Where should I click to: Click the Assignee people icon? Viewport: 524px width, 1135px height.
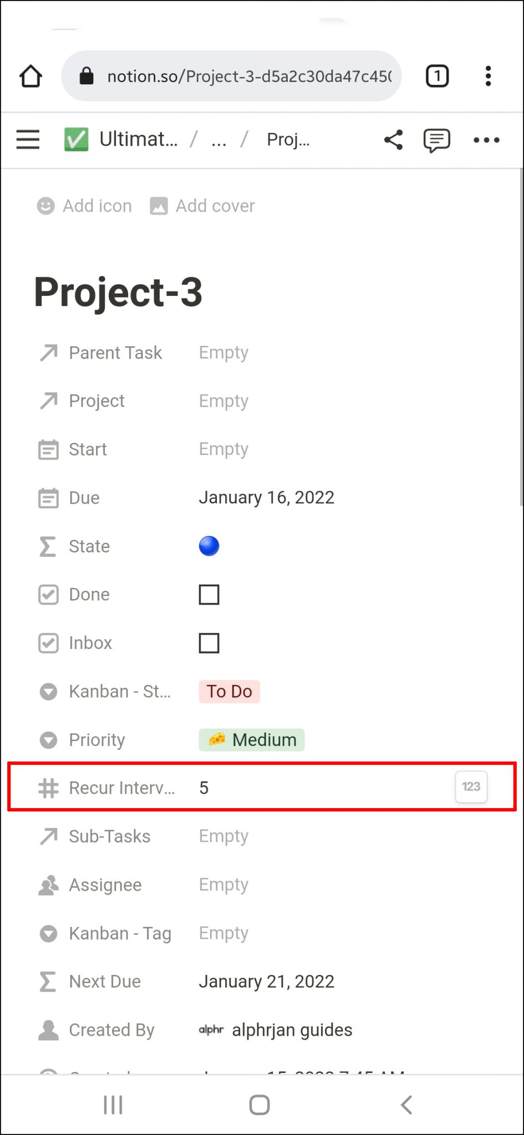[x=48, y=885]
